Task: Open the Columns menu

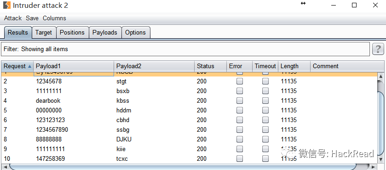Action: click(x=54, y=18)
